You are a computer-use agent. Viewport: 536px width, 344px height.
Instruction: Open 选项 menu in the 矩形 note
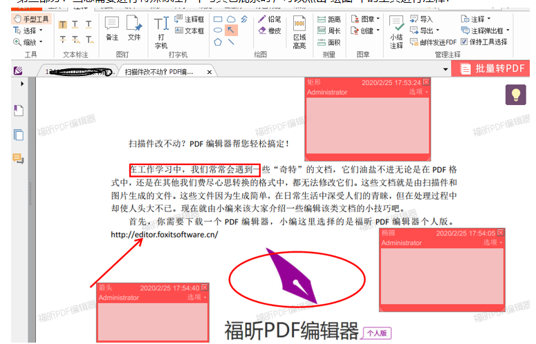418,92
